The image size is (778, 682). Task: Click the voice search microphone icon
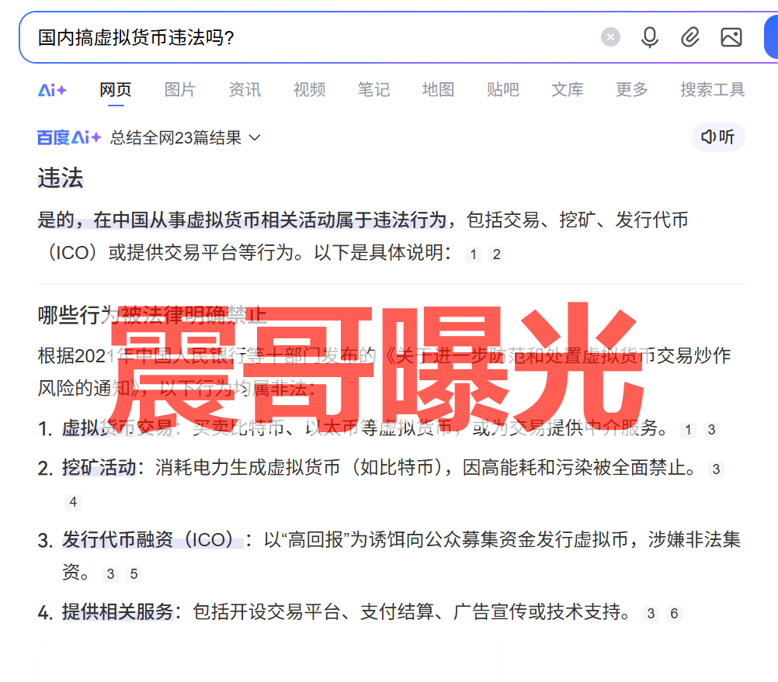coord(650,36)
